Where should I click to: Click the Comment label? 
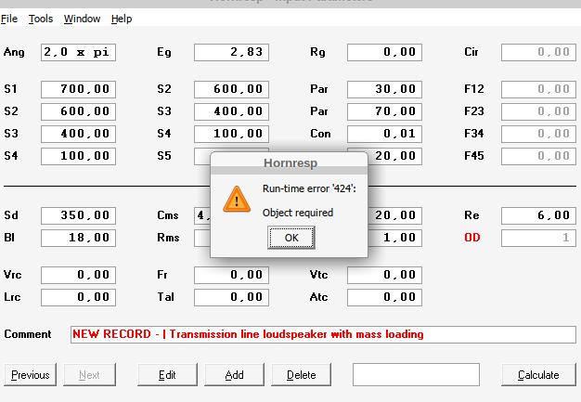pos(28,334)
